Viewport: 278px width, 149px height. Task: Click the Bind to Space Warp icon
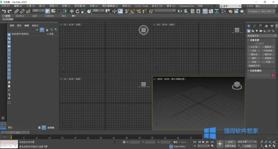tap(28, 11)
